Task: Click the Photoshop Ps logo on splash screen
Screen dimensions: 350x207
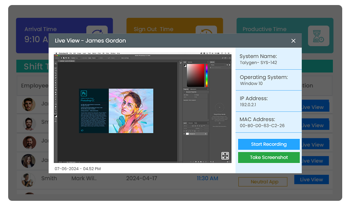Action: [84, 93]
